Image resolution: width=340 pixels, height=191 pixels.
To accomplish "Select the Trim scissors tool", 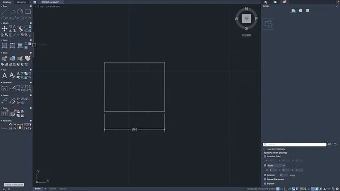I will coord(20,29).
